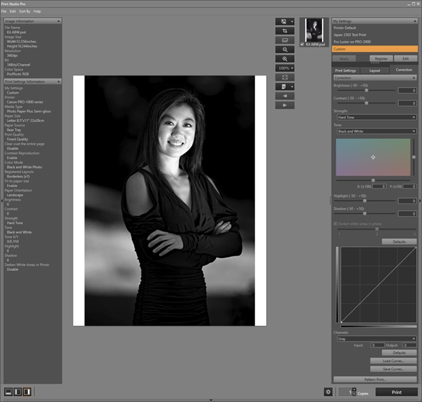Open the 100% zoom level dropdown
Image resolution: width=422 pixels, height=402 pixels.
[x=284, y=68]
